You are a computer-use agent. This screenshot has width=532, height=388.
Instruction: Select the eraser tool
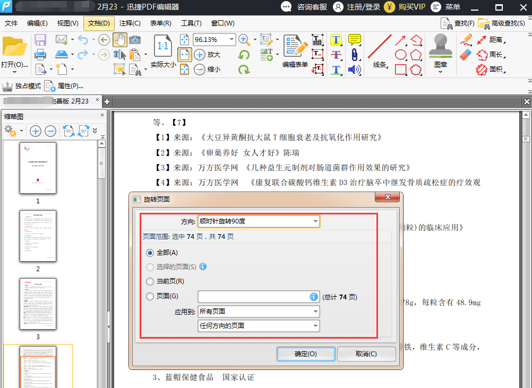[x=466, y=55]
